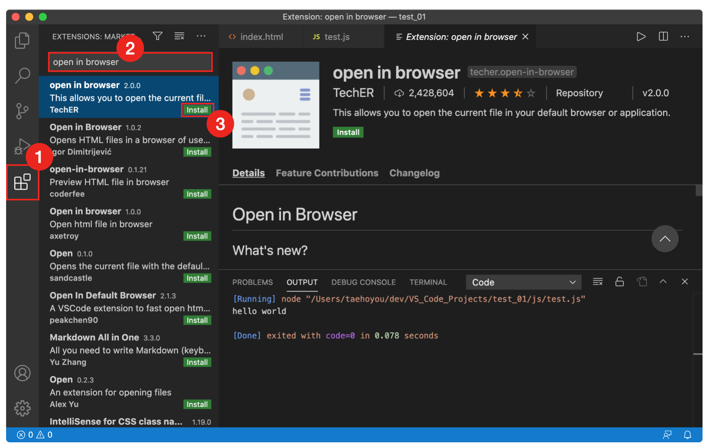This screenshot has height=448, width=707.
Task: Click the techer.open-in-browser identifier
Action: pos(522,72)
